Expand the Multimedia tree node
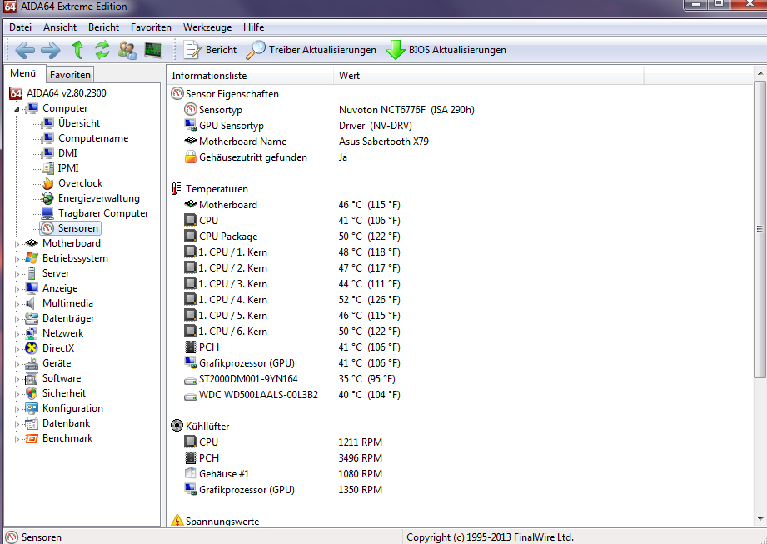 pos(17,304)
